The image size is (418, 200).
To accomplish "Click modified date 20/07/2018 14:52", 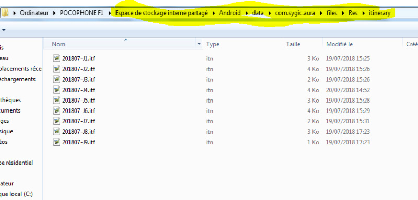I will pyautogui.click(x=348, y=90).
